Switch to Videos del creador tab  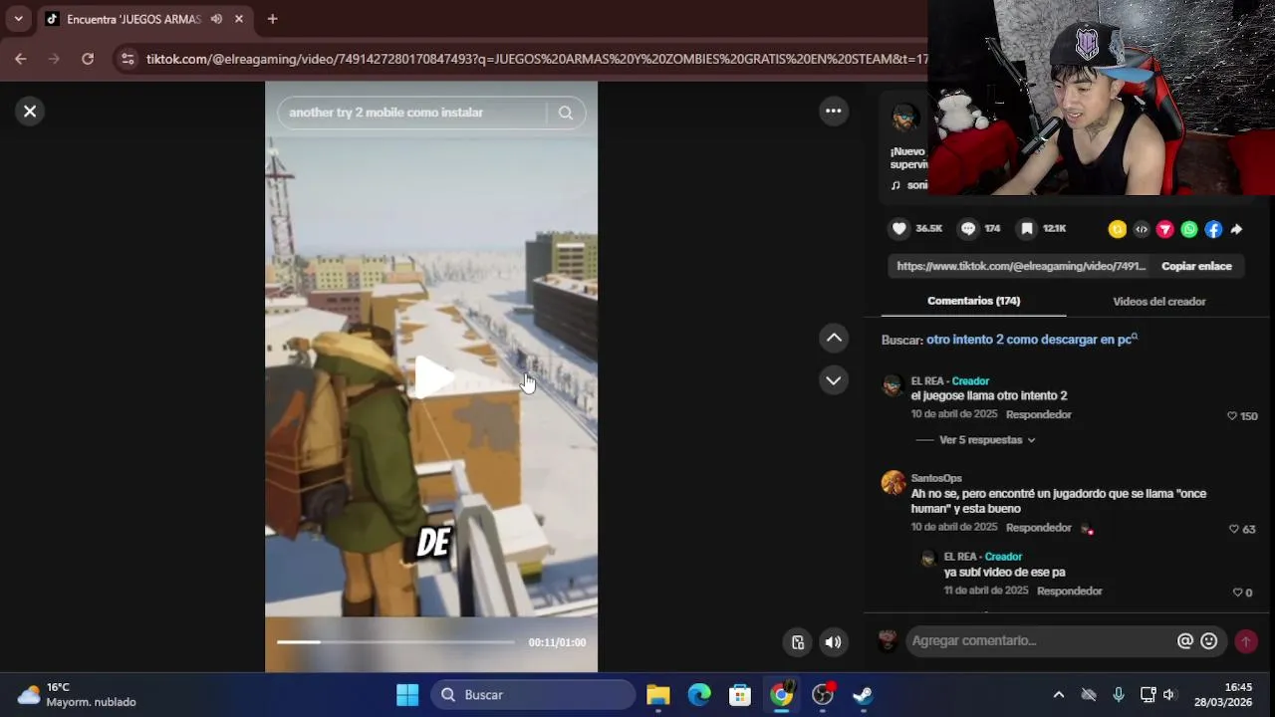1159,301
